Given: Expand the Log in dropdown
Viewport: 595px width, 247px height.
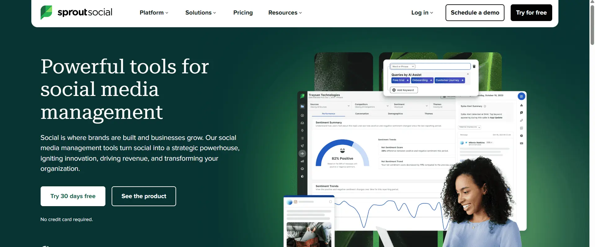Looking at the screenshot, I should [x=422, y=13].
